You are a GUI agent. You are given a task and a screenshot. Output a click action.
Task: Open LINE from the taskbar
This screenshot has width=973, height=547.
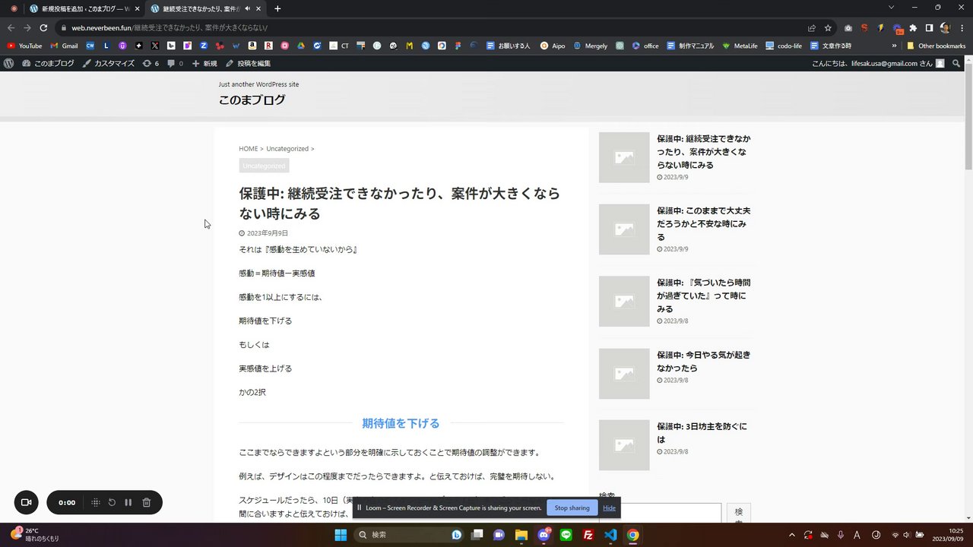pyautogui.click(x=566, y=535)
